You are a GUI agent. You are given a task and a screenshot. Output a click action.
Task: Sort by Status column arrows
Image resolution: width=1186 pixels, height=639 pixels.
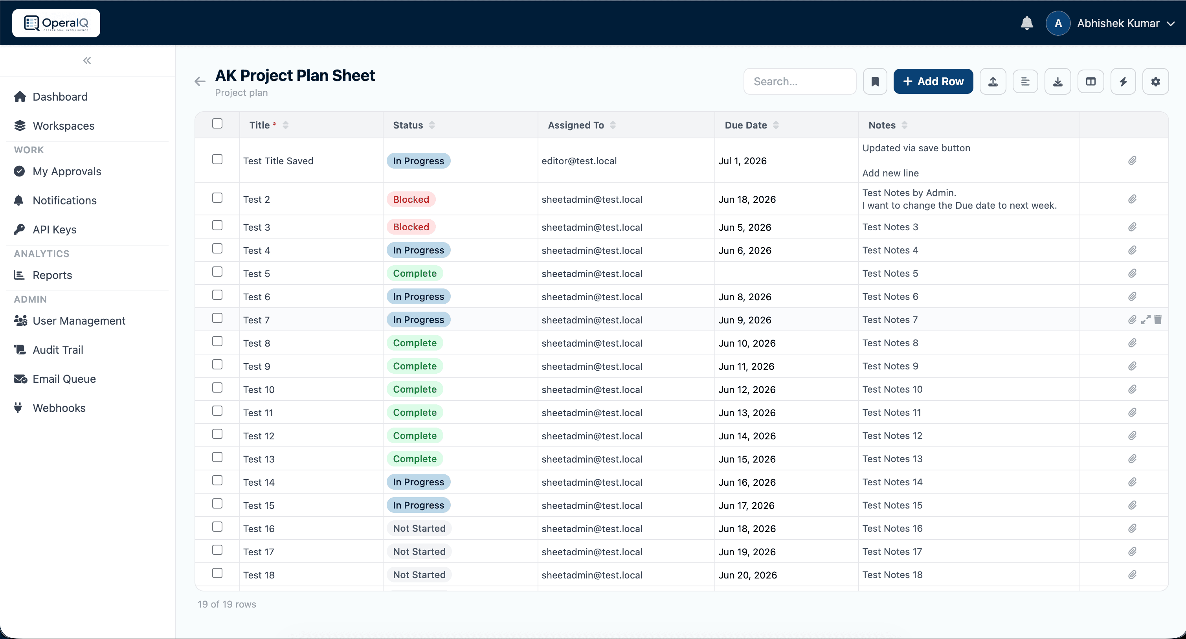point(432,125)
